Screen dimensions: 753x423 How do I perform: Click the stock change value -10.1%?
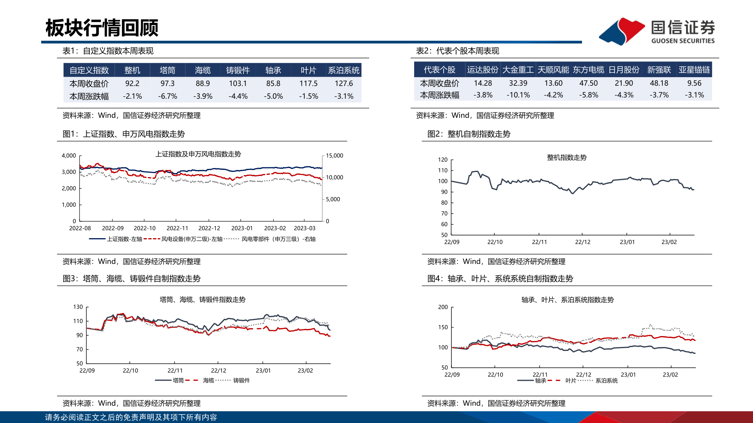point(518,95)
